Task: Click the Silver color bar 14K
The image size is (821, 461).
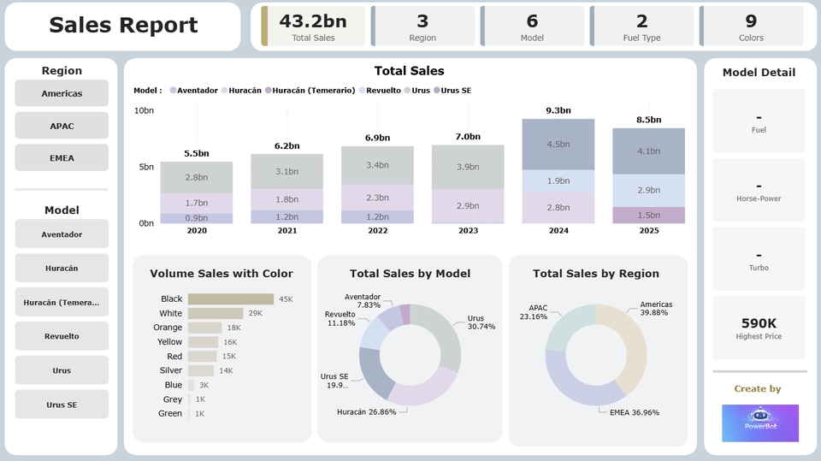Action: (201, 370)
